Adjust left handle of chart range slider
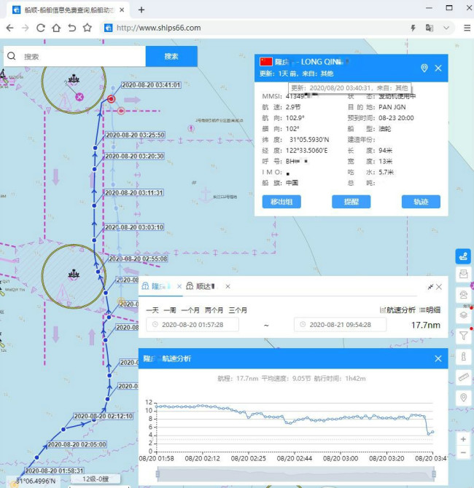The height and width of the screenshot is (488, 474). [x=158, y=474]
